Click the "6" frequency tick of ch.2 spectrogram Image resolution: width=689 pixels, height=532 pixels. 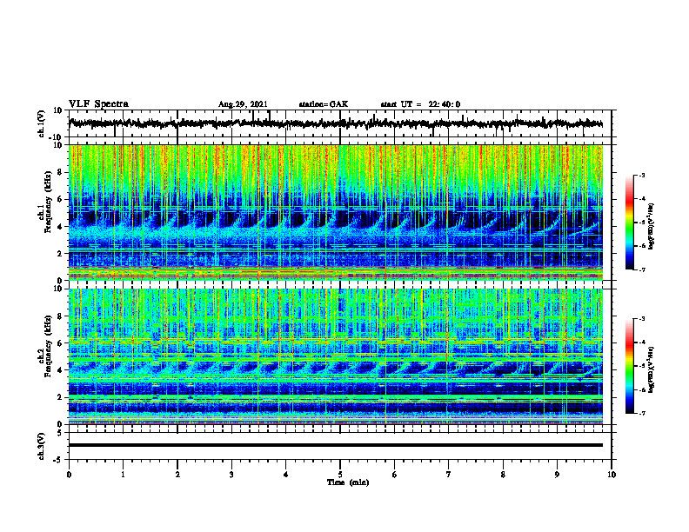pos(61,343)
